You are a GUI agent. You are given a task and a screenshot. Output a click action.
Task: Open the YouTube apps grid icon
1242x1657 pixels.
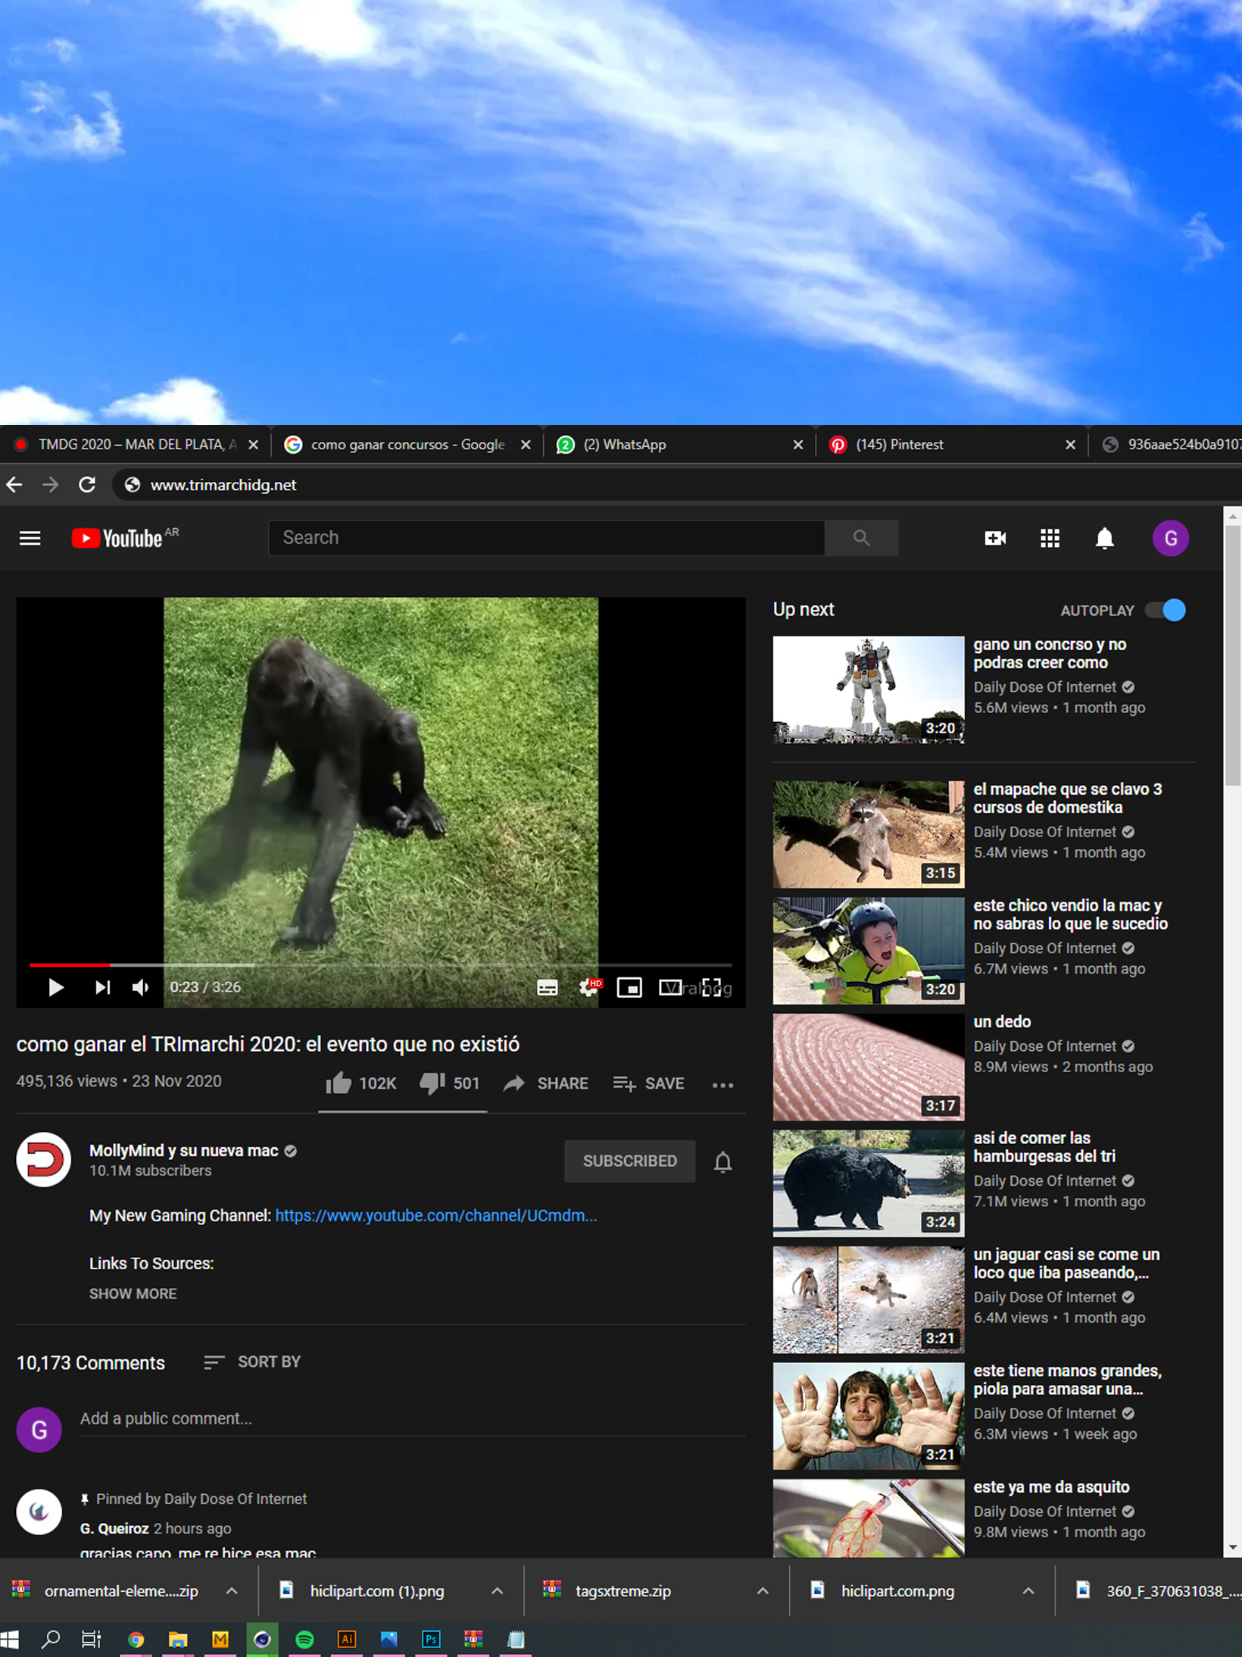coord(1050,538)
